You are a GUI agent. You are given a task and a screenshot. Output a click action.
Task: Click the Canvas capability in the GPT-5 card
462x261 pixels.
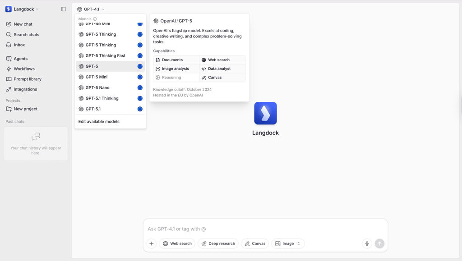point(222,78)
